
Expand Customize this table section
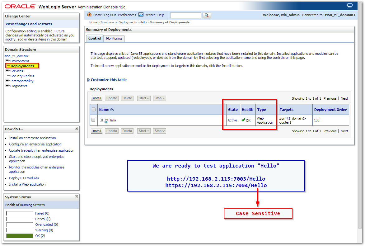pyautogui.click(x=88, y=80)
